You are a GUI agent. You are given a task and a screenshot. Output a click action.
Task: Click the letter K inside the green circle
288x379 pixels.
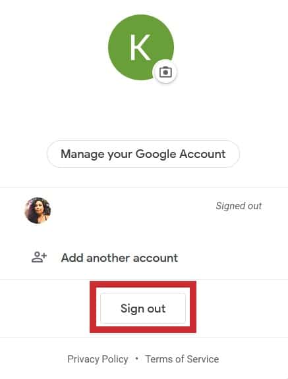[140, 47]
